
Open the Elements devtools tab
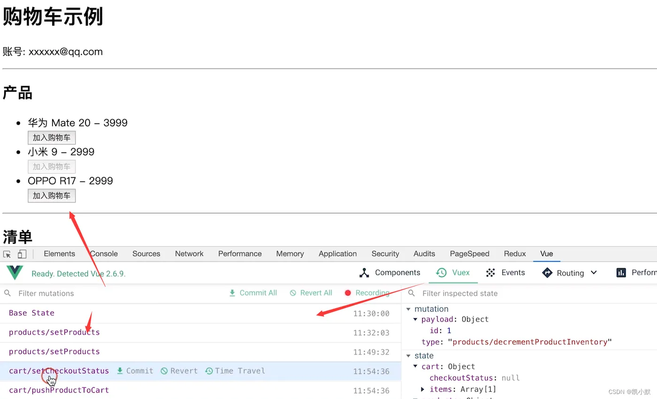tap(59, 254)
